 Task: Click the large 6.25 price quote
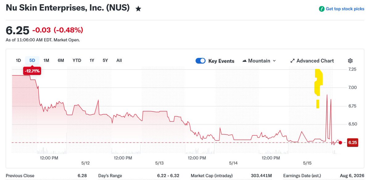pyautogui.click(x=18, y=31)
